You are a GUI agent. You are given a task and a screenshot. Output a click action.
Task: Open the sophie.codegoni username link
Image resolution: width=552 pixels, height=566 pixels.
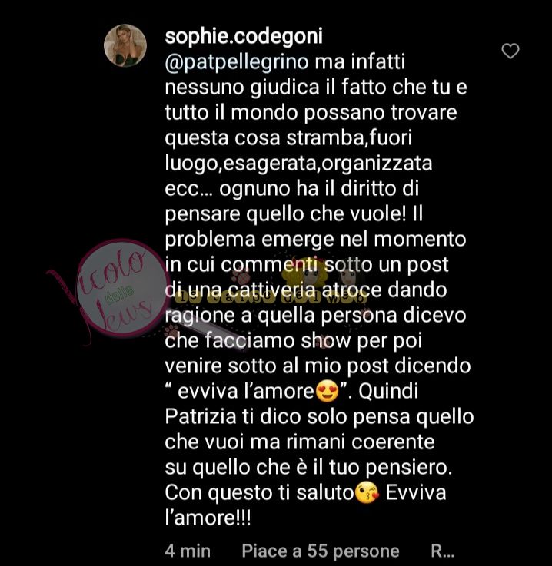(244, 36)
